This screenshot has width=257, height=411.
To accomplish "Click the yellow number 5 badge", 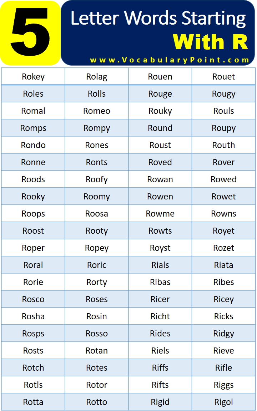I will point(30,33).
